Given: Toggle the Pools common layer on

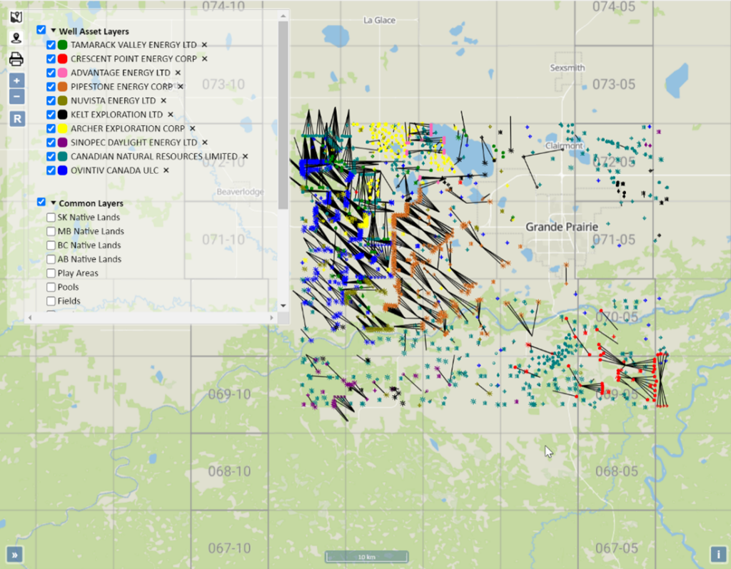Looking at the screenshot, I should click(50, 287).
